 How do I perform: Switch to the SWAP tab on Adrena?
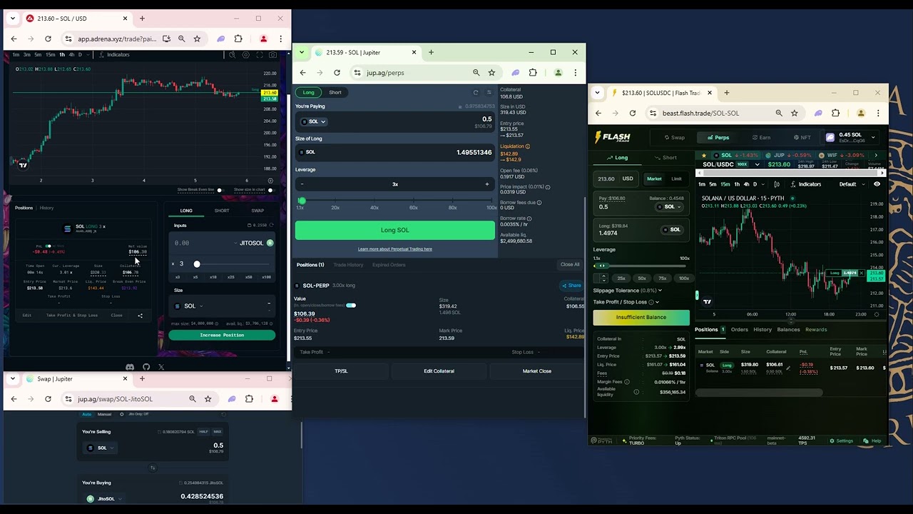tap(256, 210)
